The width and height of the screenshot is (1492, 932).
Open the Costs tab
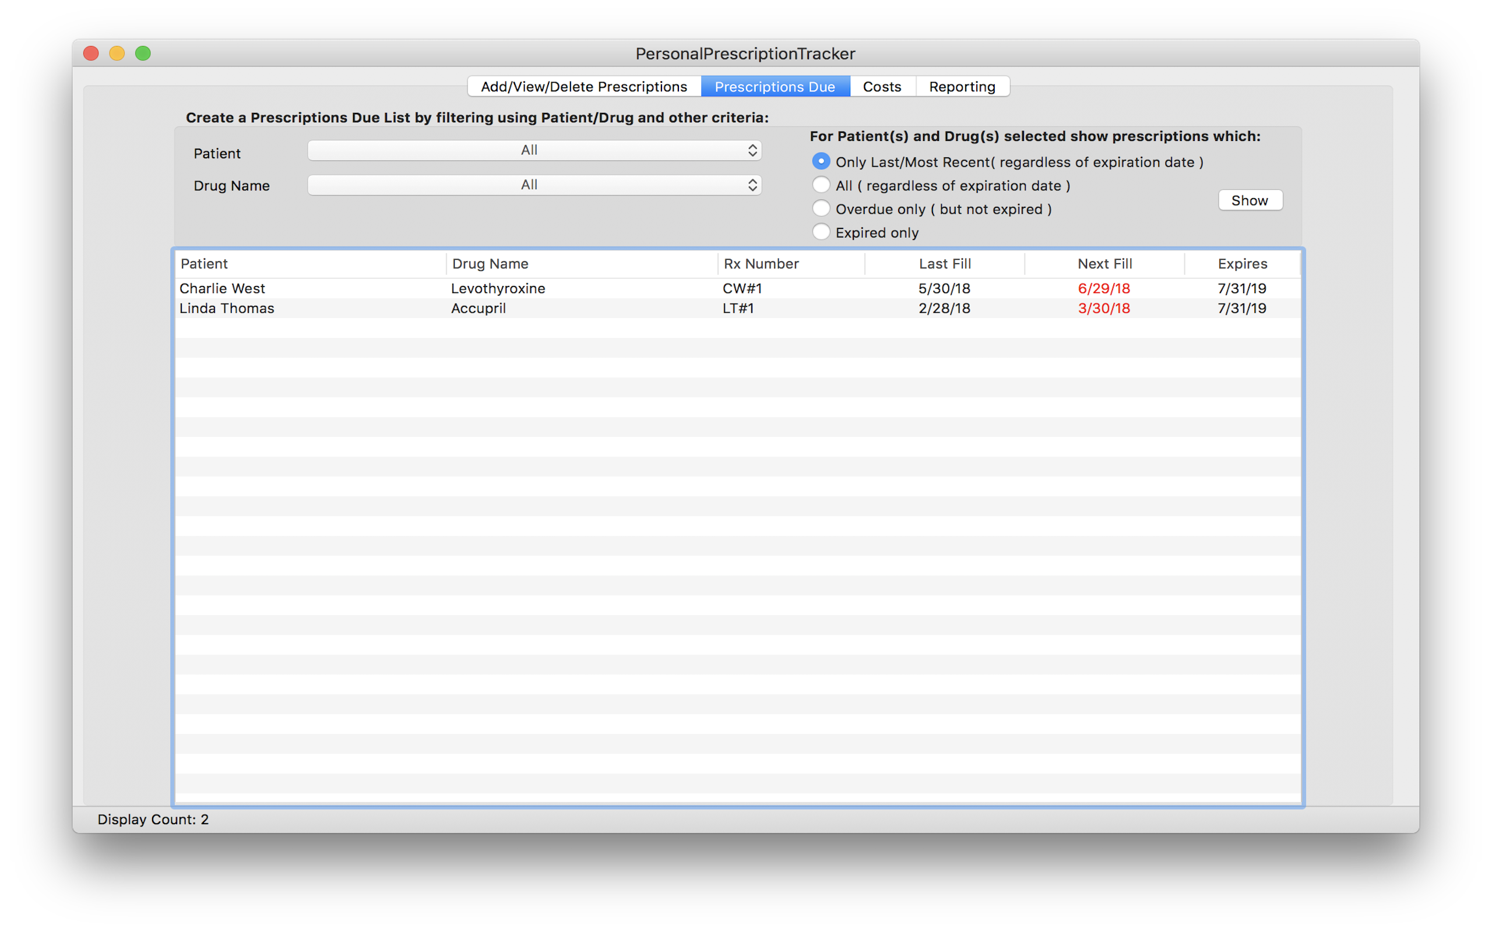click(x=882, y=87)
